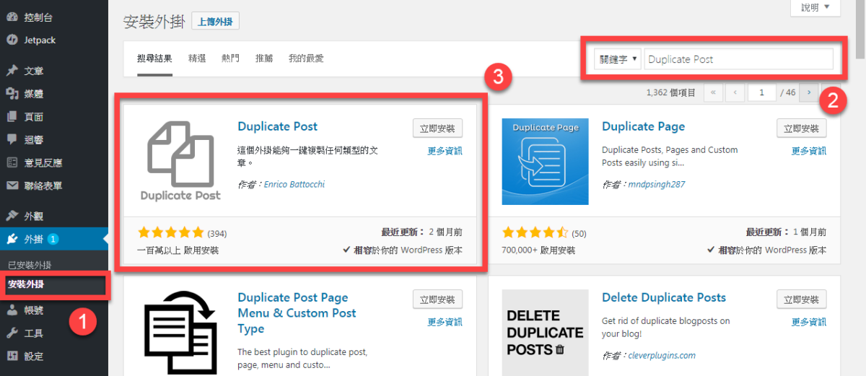
Task: Visit author Enrico Battocchi link
Action: click(294, 184)
